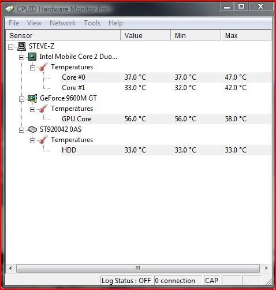Collapse the ST920042 0AS drive node
The height and width of the screenshot is (290, 276).
21,130
